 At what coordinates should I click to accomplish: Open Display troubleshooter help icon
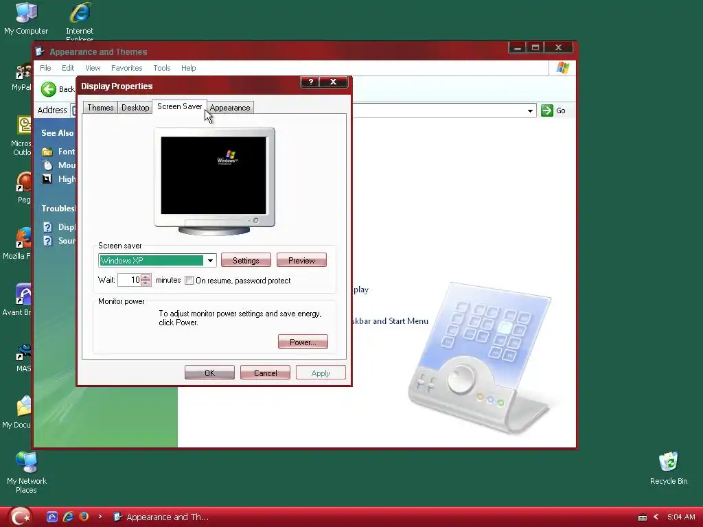(x=47, y=226)
